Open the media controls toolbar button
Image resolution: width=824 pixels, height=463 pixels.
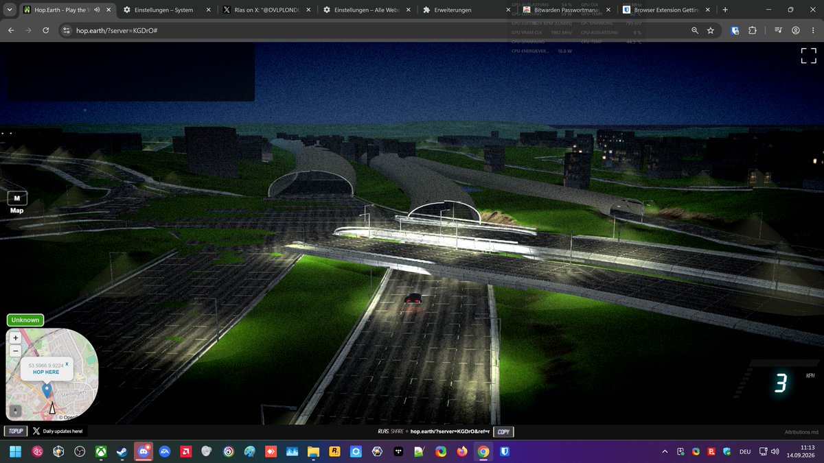(778, 31)
